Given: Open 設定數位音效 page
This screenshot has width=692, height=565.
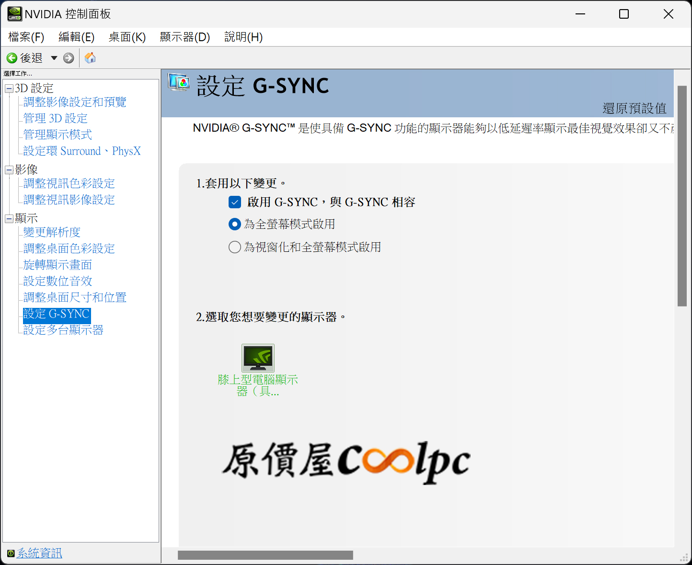Looking at the screenshot, I should coord(58,281).
